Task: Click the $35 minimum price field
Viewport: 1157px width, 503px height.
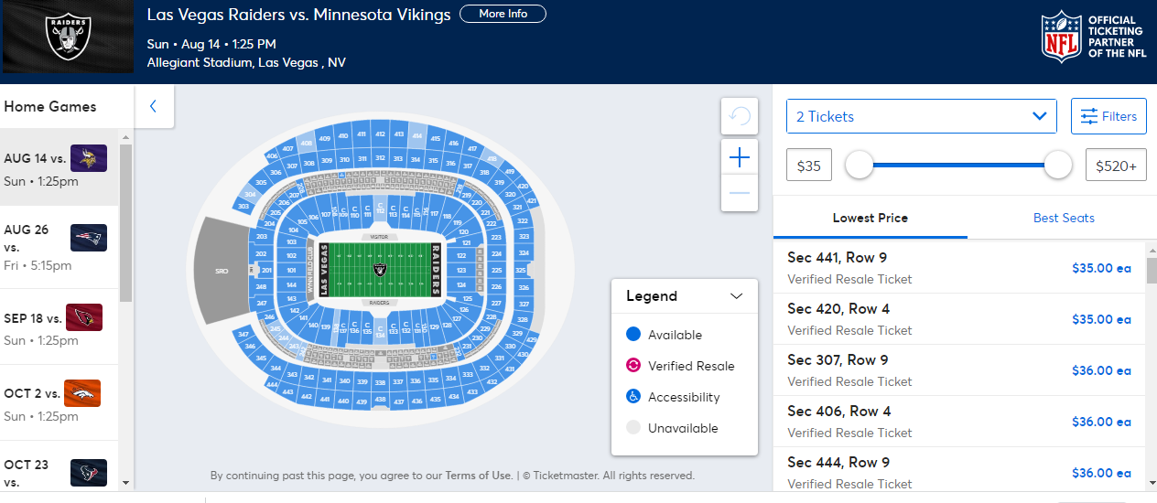Action: pyautogui.click(x=808, y=166)
